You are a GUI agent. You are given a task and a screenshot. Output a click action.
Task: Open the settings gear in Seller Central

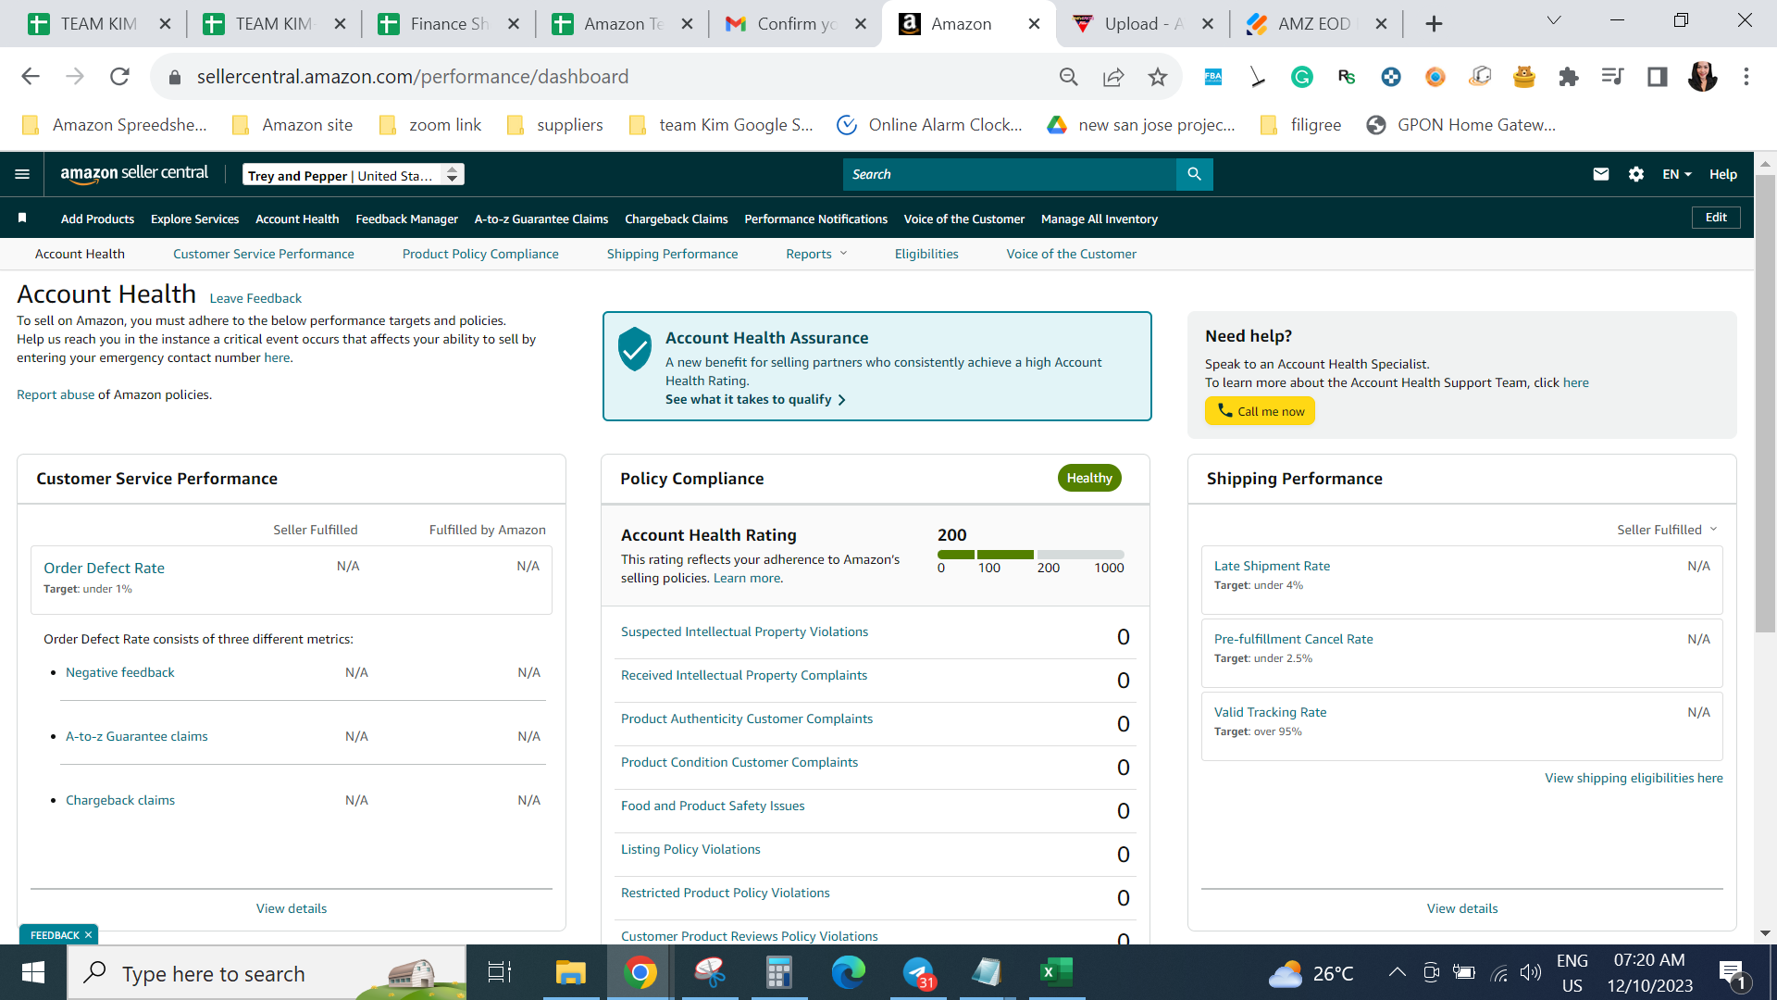click(x=1636, y=174)
